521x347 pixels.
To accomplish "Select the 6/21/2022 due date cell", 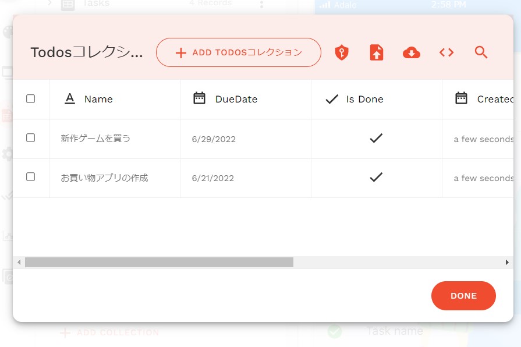I will (x=213, y=178).
